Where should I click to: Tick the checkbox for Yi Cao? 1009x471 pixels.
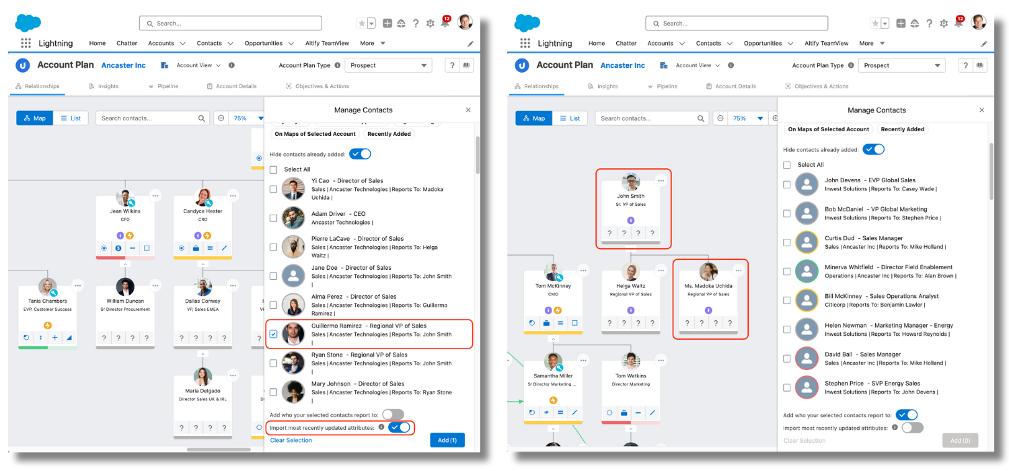point(274,189)
